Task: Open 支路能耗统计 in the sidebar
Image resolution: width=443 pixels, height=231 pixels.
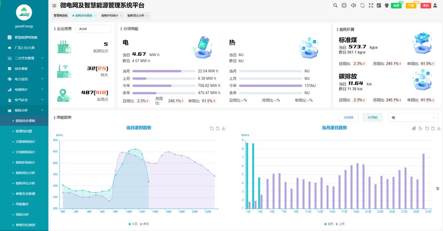Action: point(24,142)
